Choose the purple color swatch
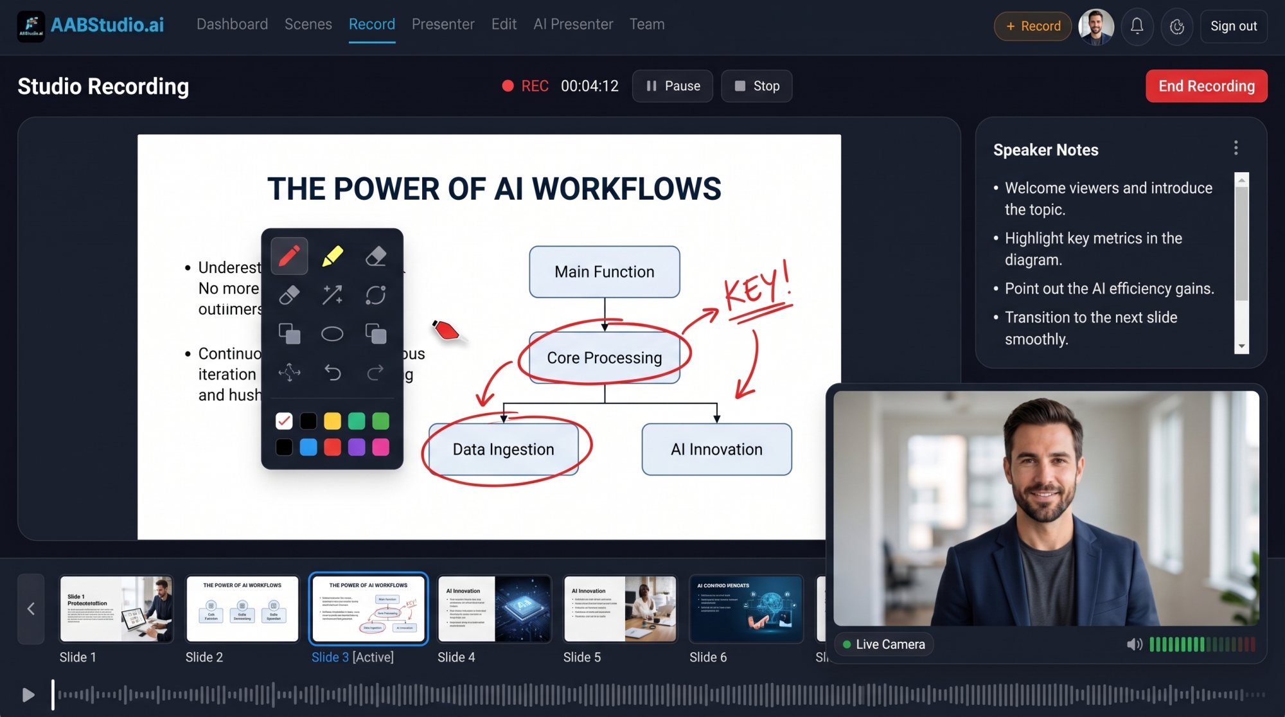Screen dimensions: 1285x717 tap(357, 447)
